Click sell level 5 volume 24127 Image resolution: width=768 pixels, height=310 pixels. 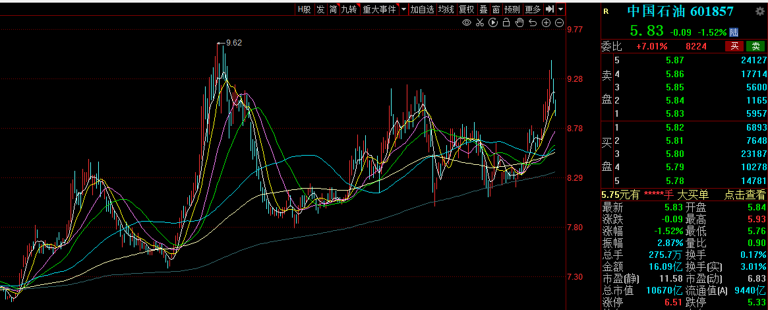tap(754, 60)
